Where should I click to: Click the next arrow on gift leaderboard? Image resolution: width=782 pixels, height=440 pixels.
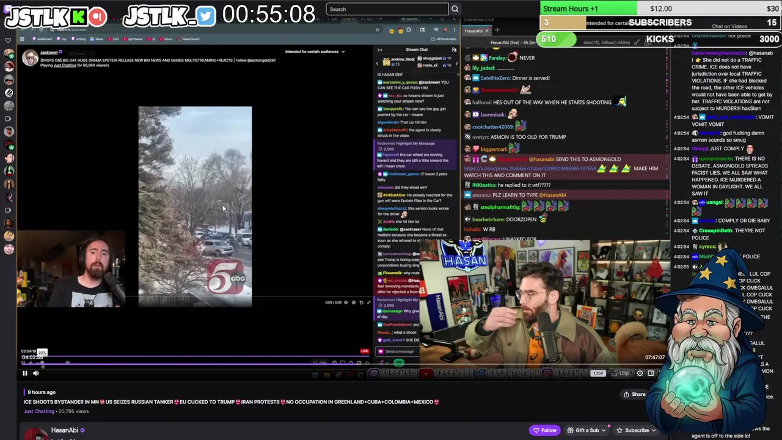tap(456, 62)
